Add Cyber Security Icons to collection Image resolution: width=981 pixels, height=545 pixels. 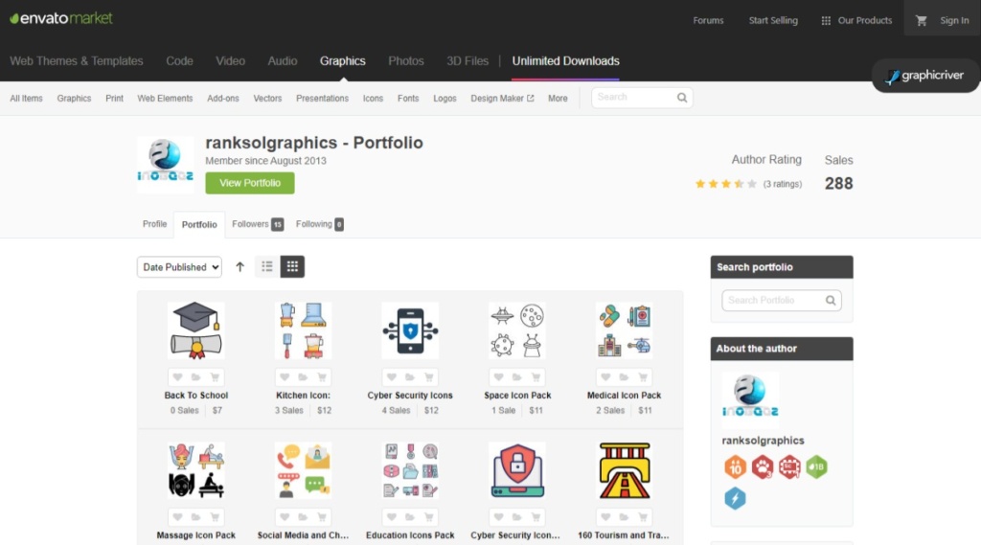tap(410, 377)
